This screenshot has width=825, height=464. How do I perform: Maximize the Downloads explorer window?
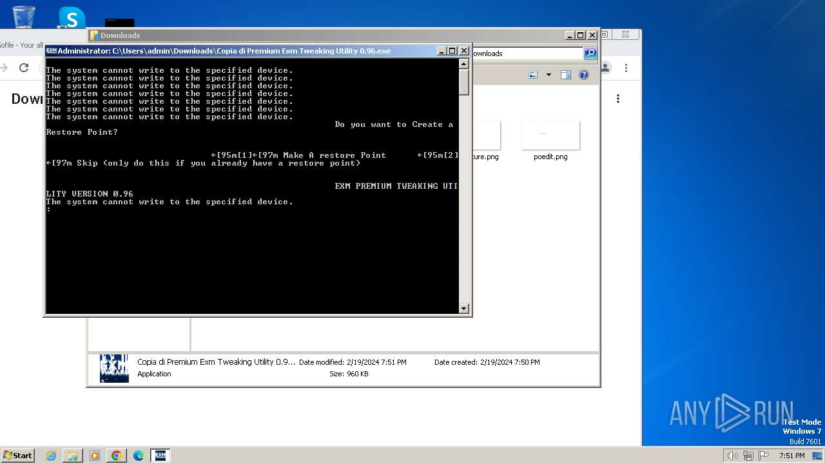tap(581, 35)
